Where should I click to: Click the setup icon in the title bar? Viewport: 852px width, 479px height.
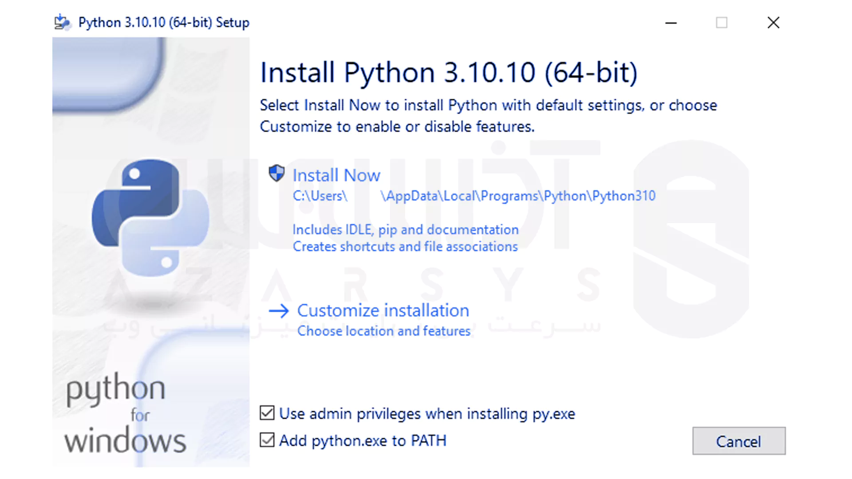(62, 22)
